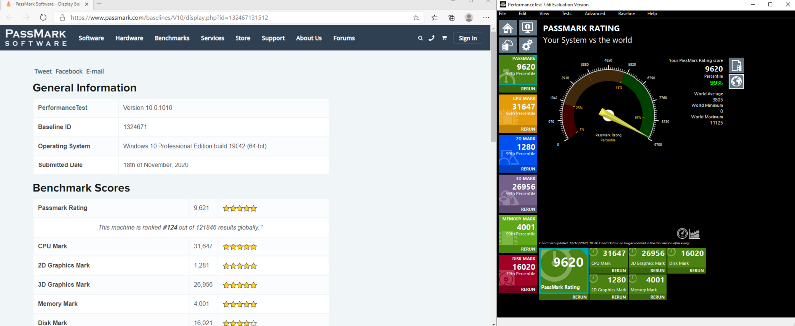Click the 'Version 10.0.1010' cell
This screenshot has width=795, height=326.
point(224,108)
